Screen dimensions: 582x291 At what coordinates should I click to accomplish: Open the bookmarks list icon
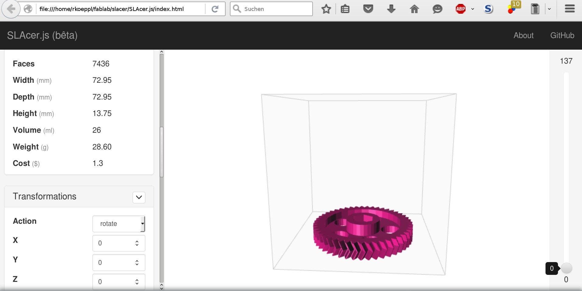pyautogui.click(x=345, y=9)
